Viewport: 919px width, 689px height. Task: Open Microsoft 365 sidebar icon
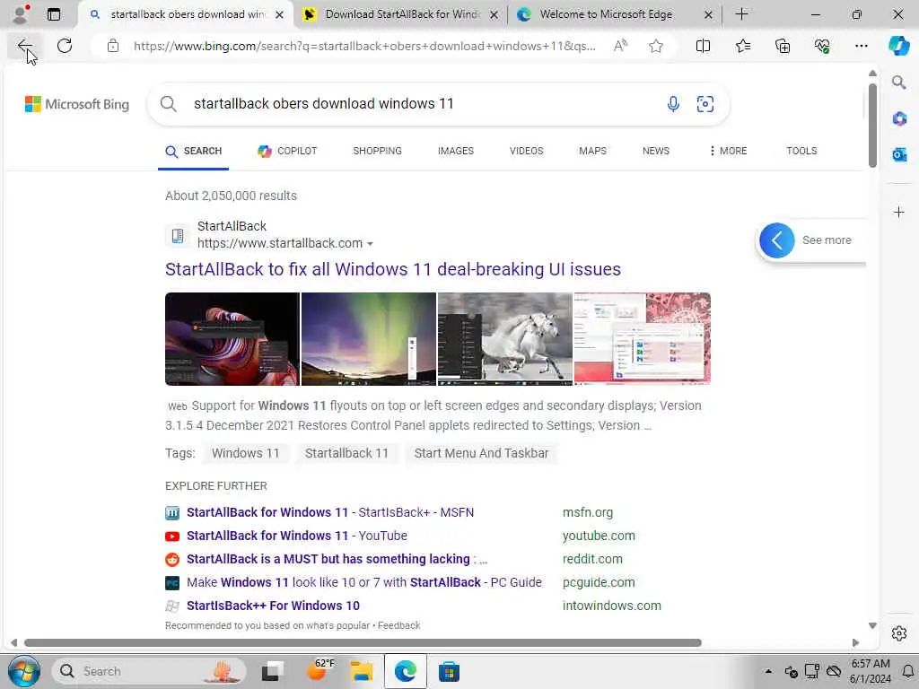click(x=899, y=119)
